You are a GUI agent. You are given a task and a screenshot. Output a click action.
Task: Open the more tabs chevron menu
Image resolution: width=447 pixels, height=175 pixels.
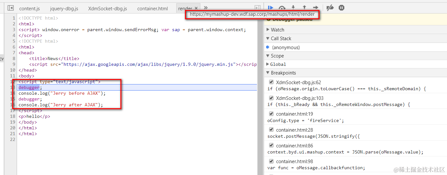pyautogui.click(x=206, y=8)
